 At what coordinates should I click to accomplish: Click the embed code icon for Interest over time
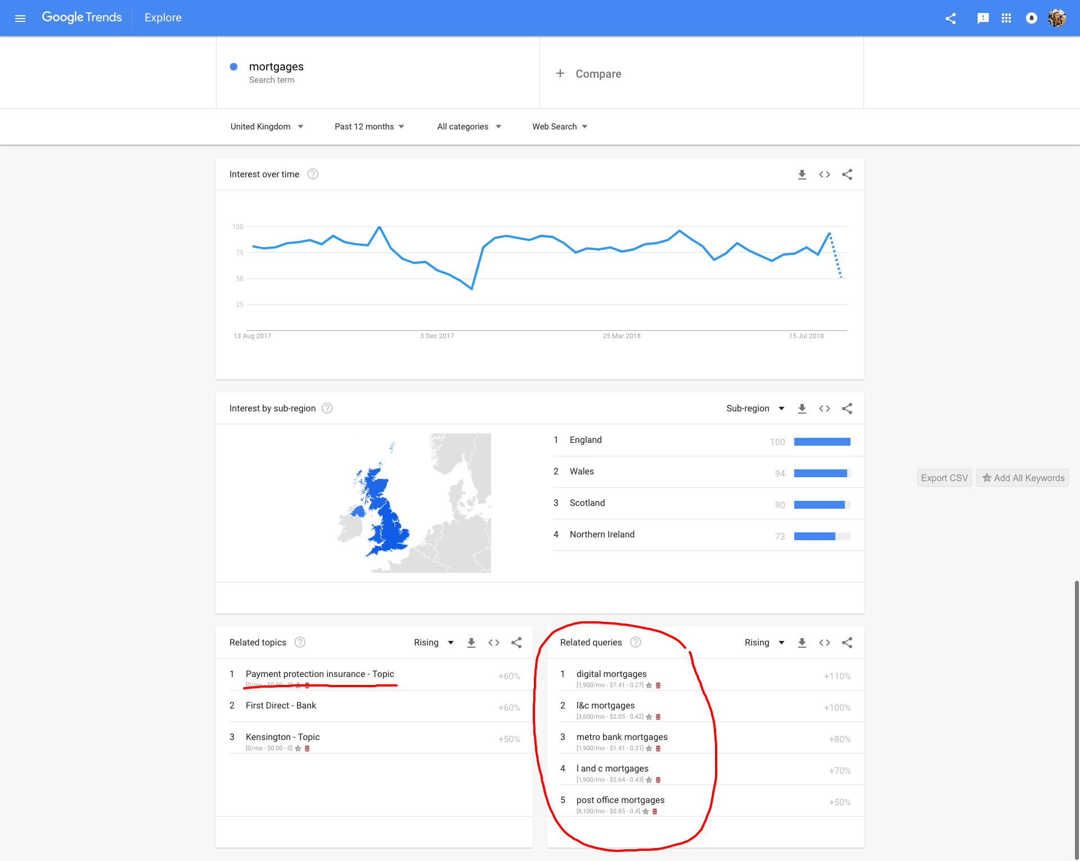(825, 174)
